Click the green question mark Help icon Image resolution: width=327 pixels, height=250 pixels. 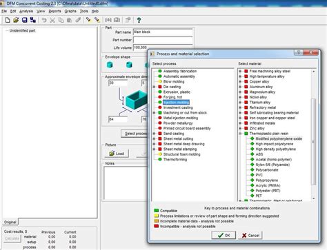(x=139, y=20)
